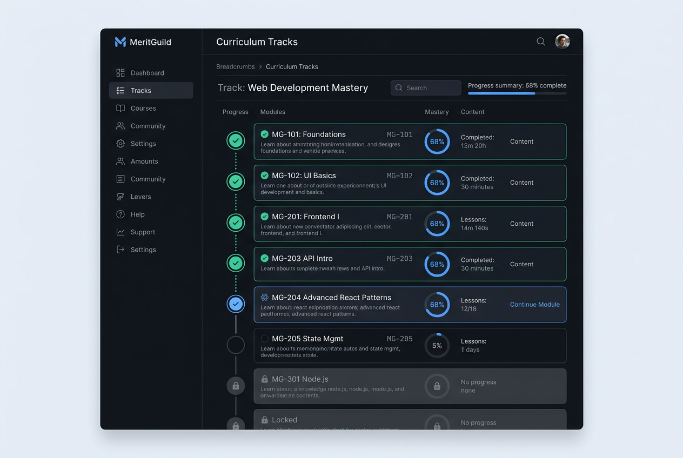Click the MG-101 module code label
This screenshot has height=458, width=683.
400,134
